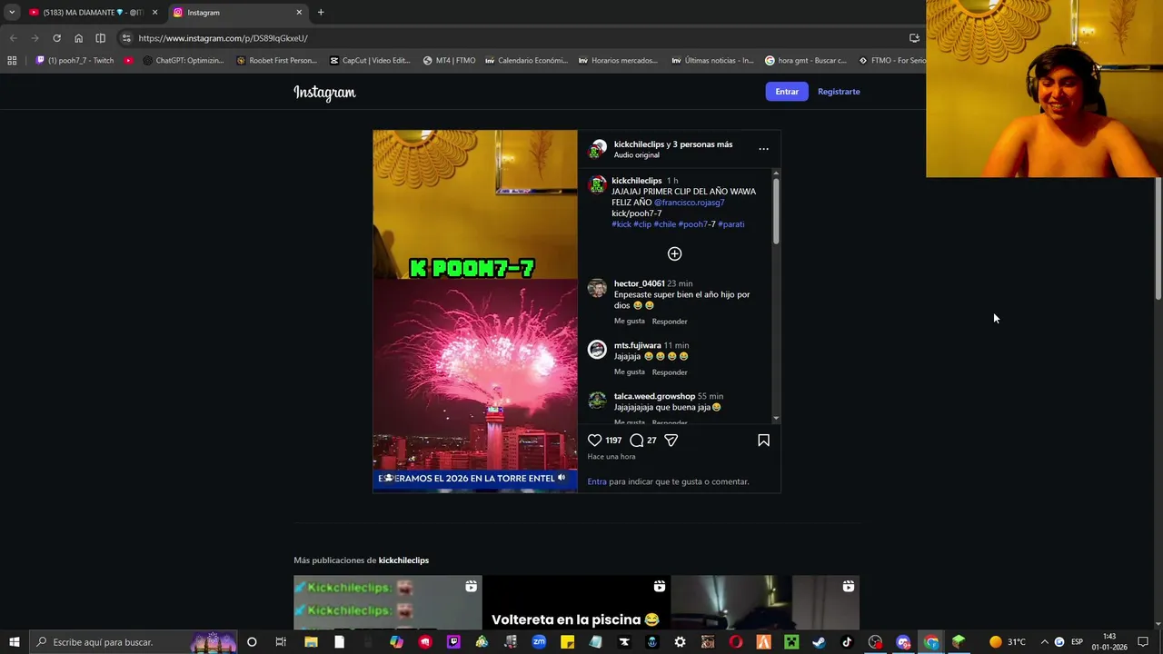Image resolution: width=1163 pixels, height=654 pixels.
Task: Open TikTok from the taskbar
Action: pos(847,642)
